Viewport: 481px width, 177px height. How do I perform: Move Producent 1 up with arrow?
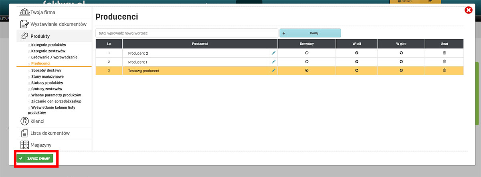click(x=401, y=62)
